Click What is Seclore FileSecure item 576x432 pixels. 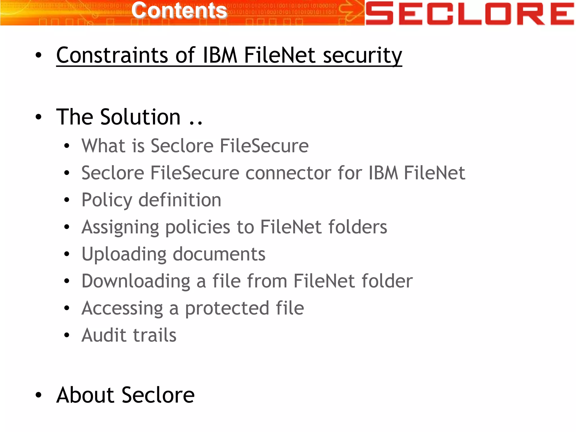point(195,146)
